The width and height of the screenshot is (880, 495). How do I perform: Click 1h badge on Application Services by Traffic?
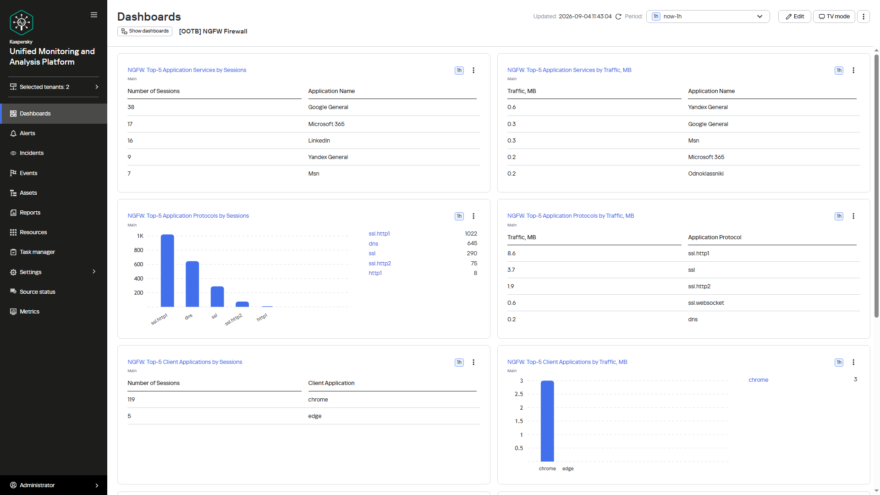point(839,71)
